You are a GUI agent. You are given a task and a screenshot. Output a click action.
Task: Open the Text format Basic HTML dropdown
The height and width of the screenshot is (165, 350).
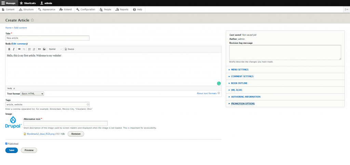32,94
